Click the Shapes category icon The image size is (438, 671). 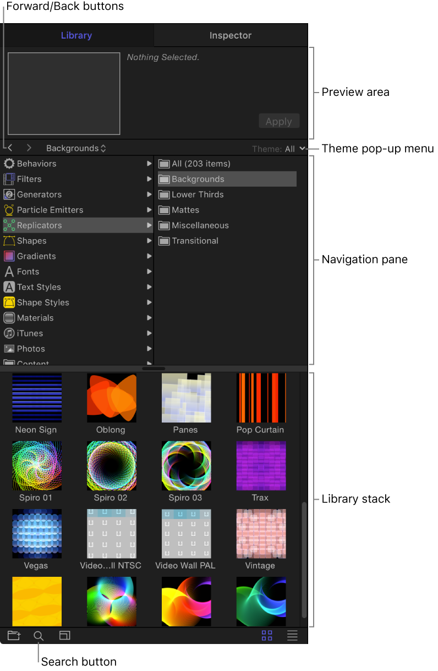click(x=9, y=241)
